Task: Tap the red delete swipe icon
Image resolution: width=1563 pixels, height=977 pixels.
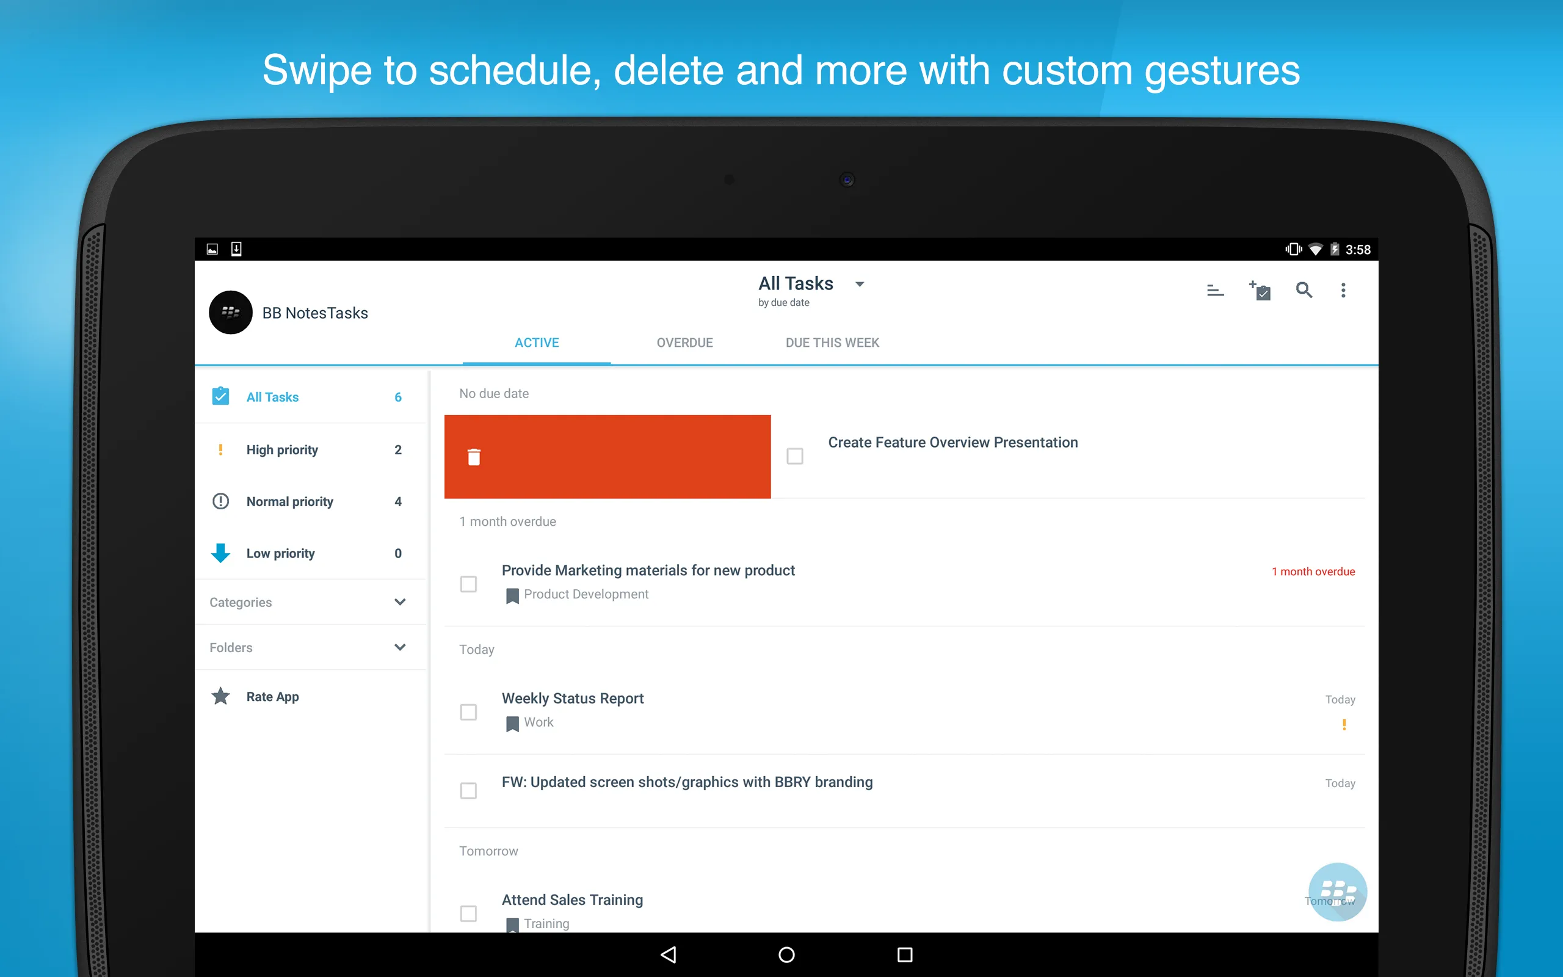Action: [x=476, y=457]
